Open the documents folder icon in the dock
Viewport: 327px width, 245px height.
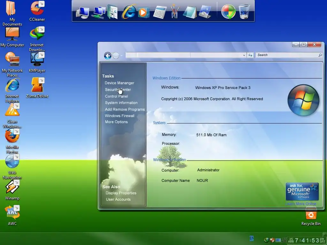tap(113, 12)
